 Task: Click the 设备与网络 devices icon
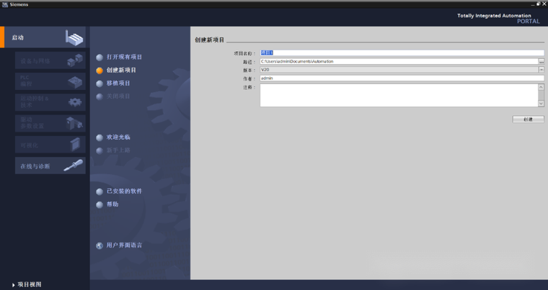click(75, 60)
